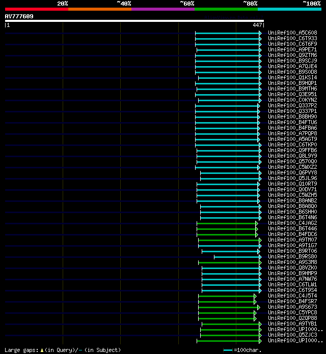Click the orange ~40% identity color segment

point(100,9)
